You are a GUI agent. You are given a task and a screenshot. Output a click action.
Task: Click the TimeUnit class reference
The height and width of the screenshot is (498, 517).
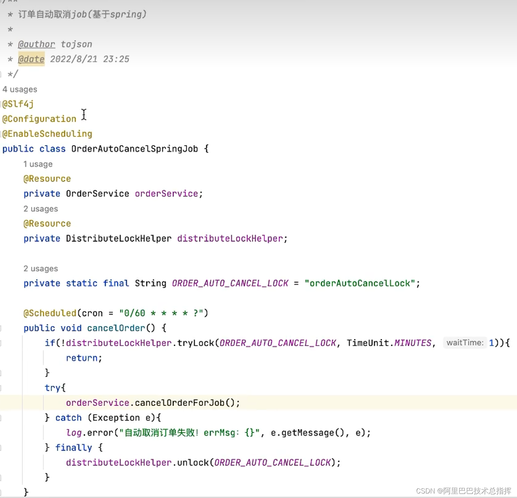pyautogui.click(x=368, y=343)
